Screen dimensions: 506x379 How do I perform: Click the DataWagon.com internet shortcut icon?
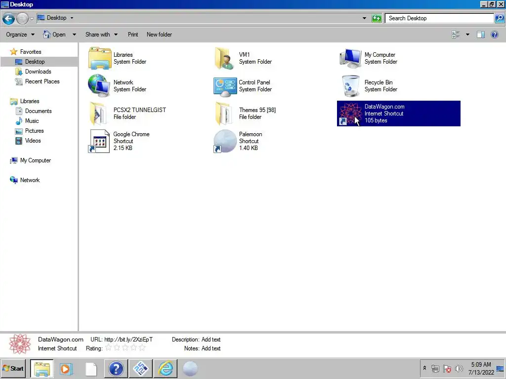tap(350, 114)
